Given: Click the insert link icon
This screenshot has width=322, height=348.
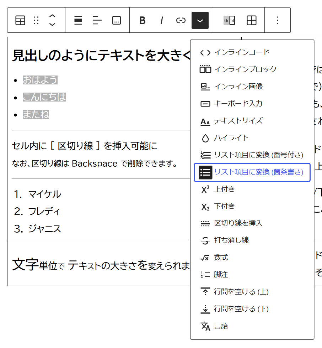Looking at the screenshot, I should point(181,20).
